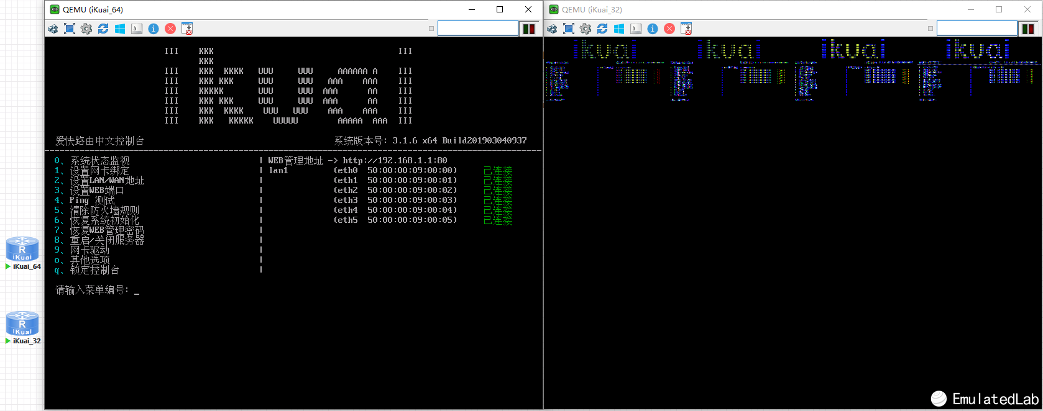The height and width of the screenshot is (411, 1043).
Task: Focus the text field in iKuai_64 toolbar
Action: 477,29
